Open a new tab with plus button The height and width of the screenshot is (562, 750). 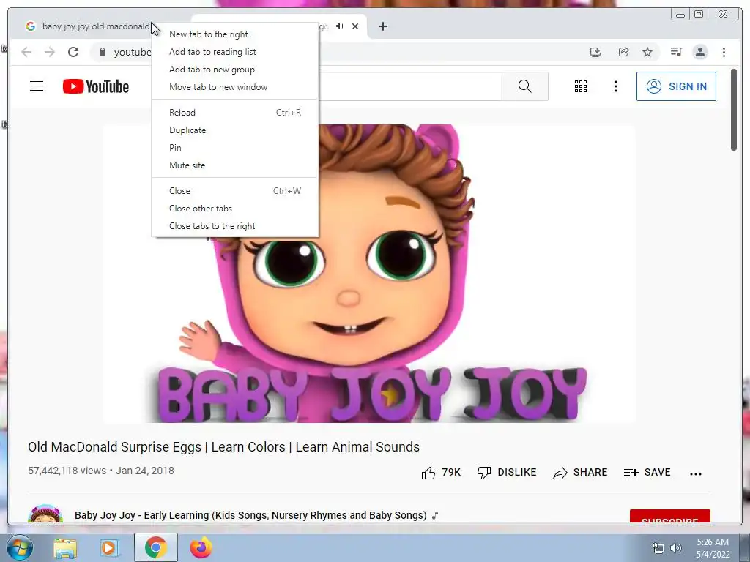(x=382, y=26)
